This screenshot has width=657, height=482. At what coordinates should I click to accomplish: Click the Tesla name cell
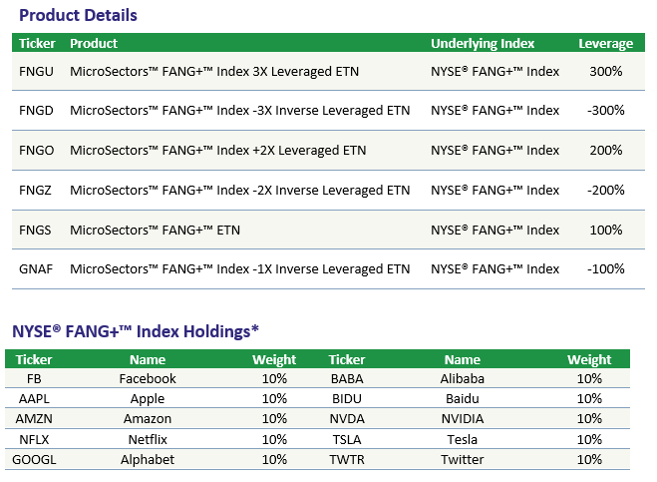point(463,439)
